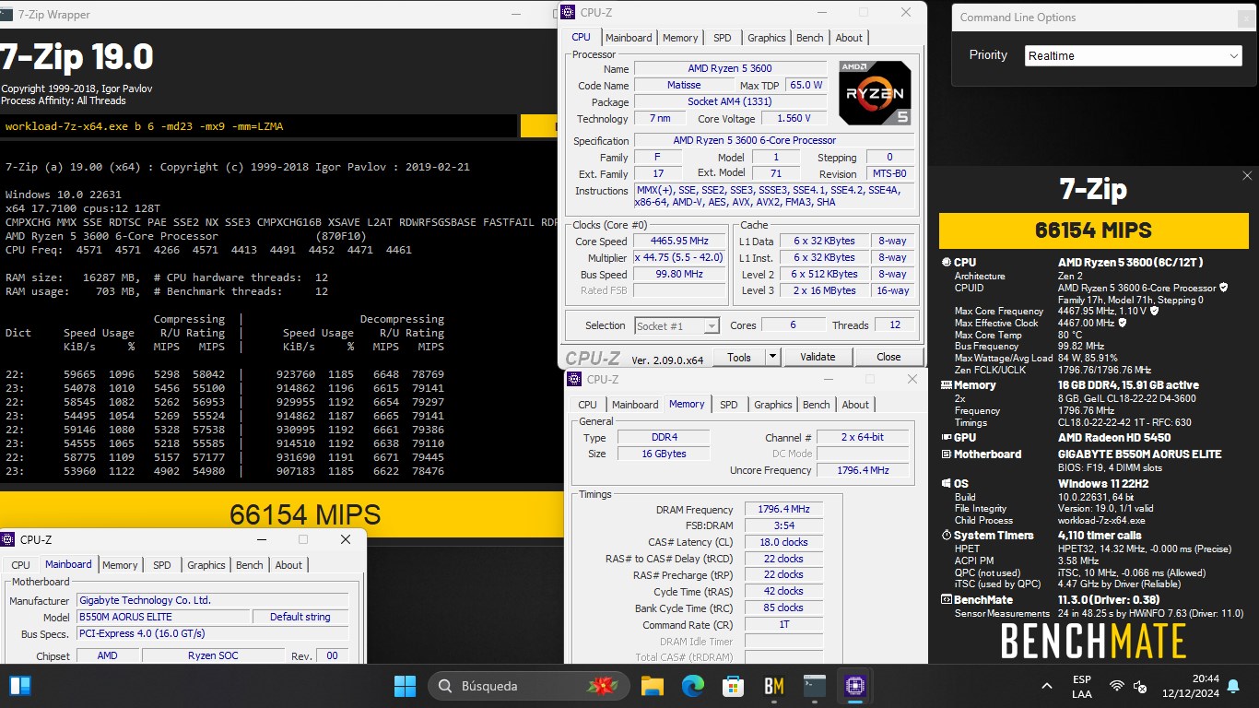This screenshot has width=1259, height=708.
Task: Switch to SPD tab in top CPU-Z window
Action: [x=723, y=38]
